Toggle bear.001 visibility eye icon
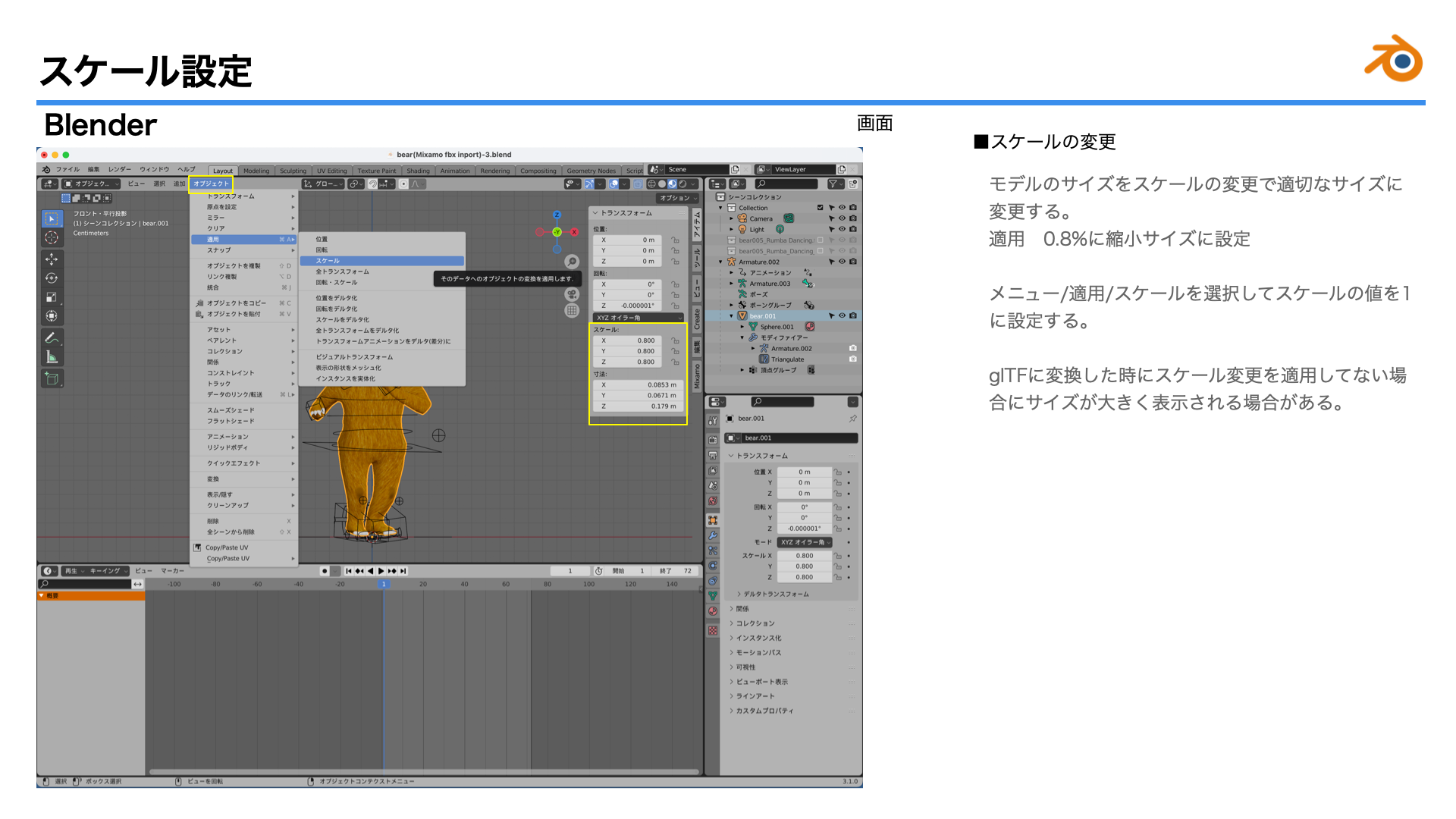The width and height of the screenshot is (1456, 819). (842, 315)
